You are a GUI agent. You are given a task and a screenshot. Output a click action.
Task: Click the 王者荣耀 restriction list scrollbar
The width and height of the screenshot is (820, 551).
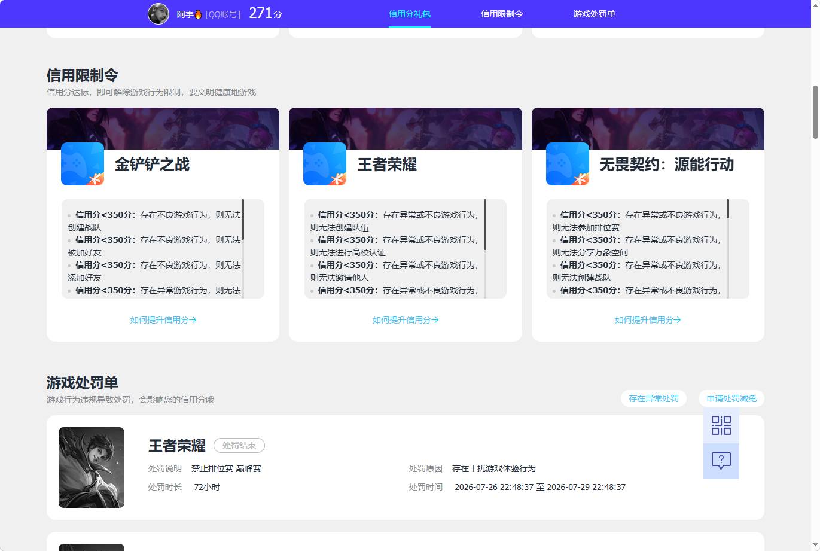[x=485, y=224]
